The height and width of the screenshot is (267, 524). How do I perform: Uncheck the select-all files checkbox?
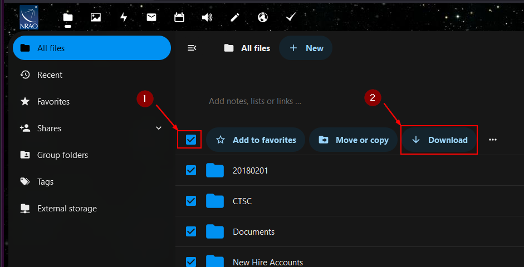coord(191,140)
